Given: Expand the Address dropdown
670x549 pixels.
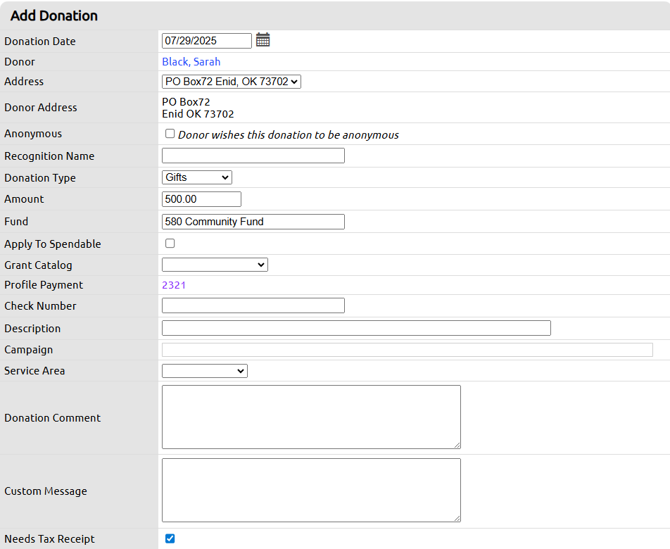Looking at the screenshot, I should click(x=231, y=82).
